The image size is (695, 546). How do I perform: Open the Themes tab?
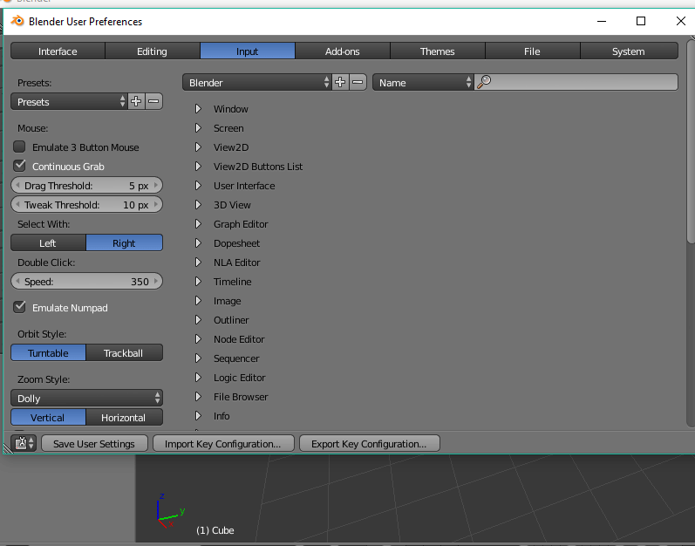click(438, 51)
